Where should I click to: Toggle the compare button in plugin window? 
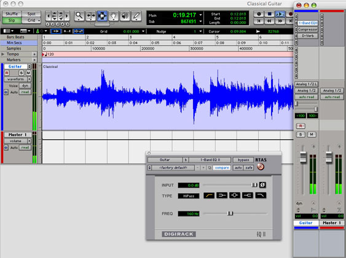coord(222,168)
